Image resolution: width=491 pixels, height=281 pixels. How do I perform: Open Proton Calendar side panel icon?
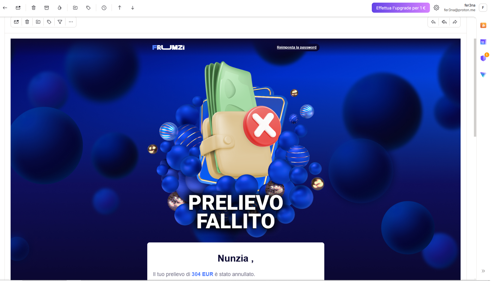(483, 42)
